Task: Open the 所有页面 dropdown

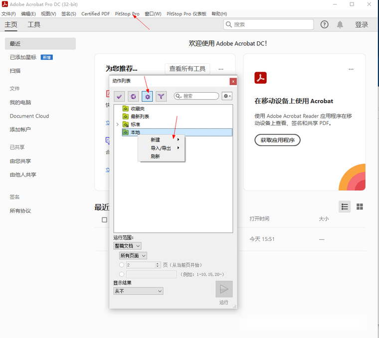Action: pyautogui.click(x=133, y=255)
